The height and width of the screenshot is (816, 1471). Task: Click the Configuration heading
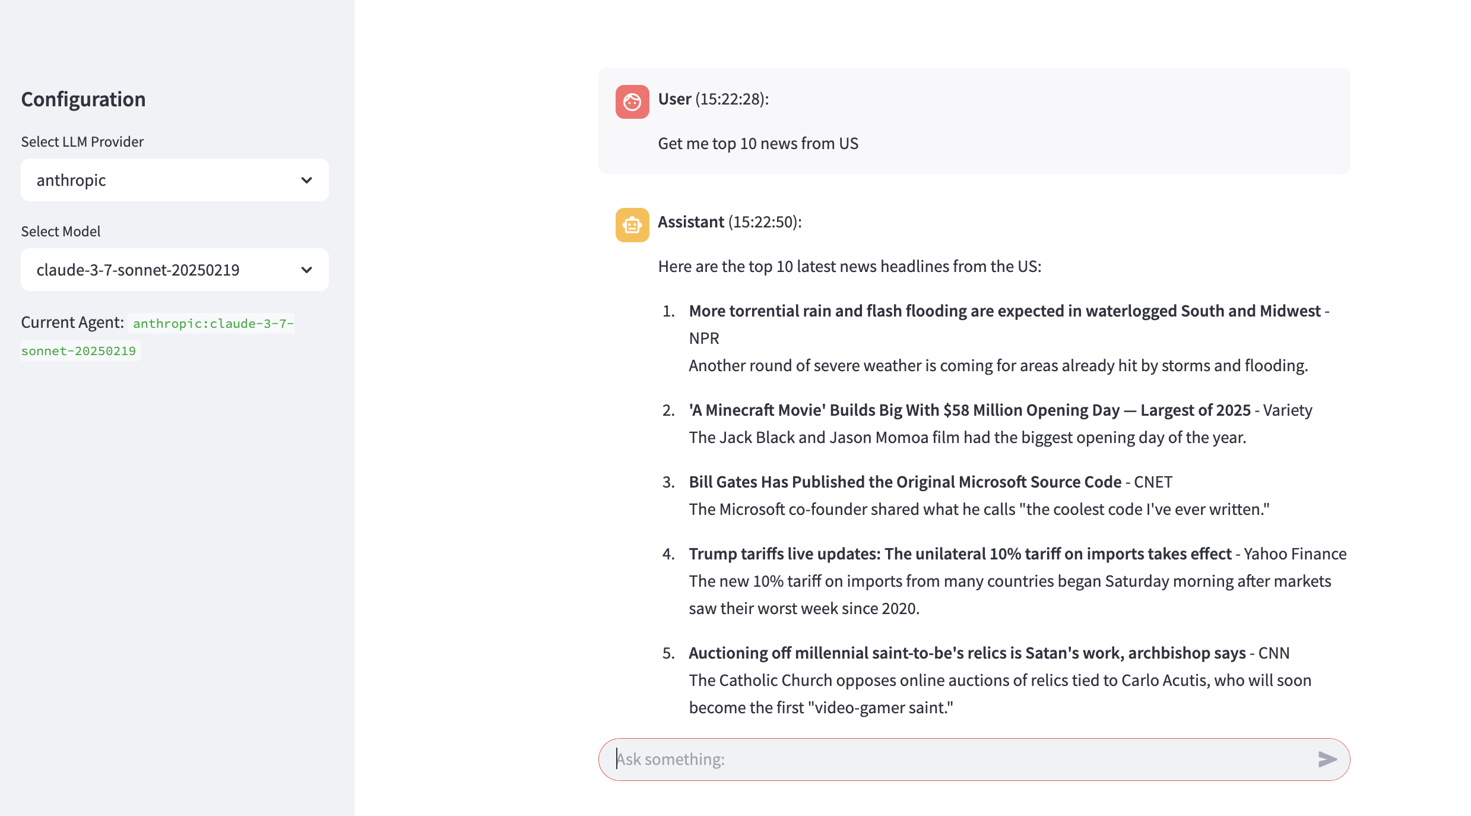pos(83,99)
